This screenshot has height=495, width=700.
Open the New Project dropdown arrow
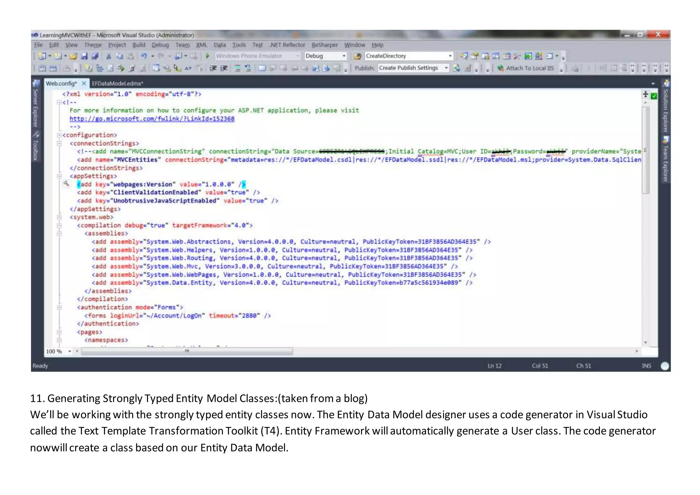50,56
